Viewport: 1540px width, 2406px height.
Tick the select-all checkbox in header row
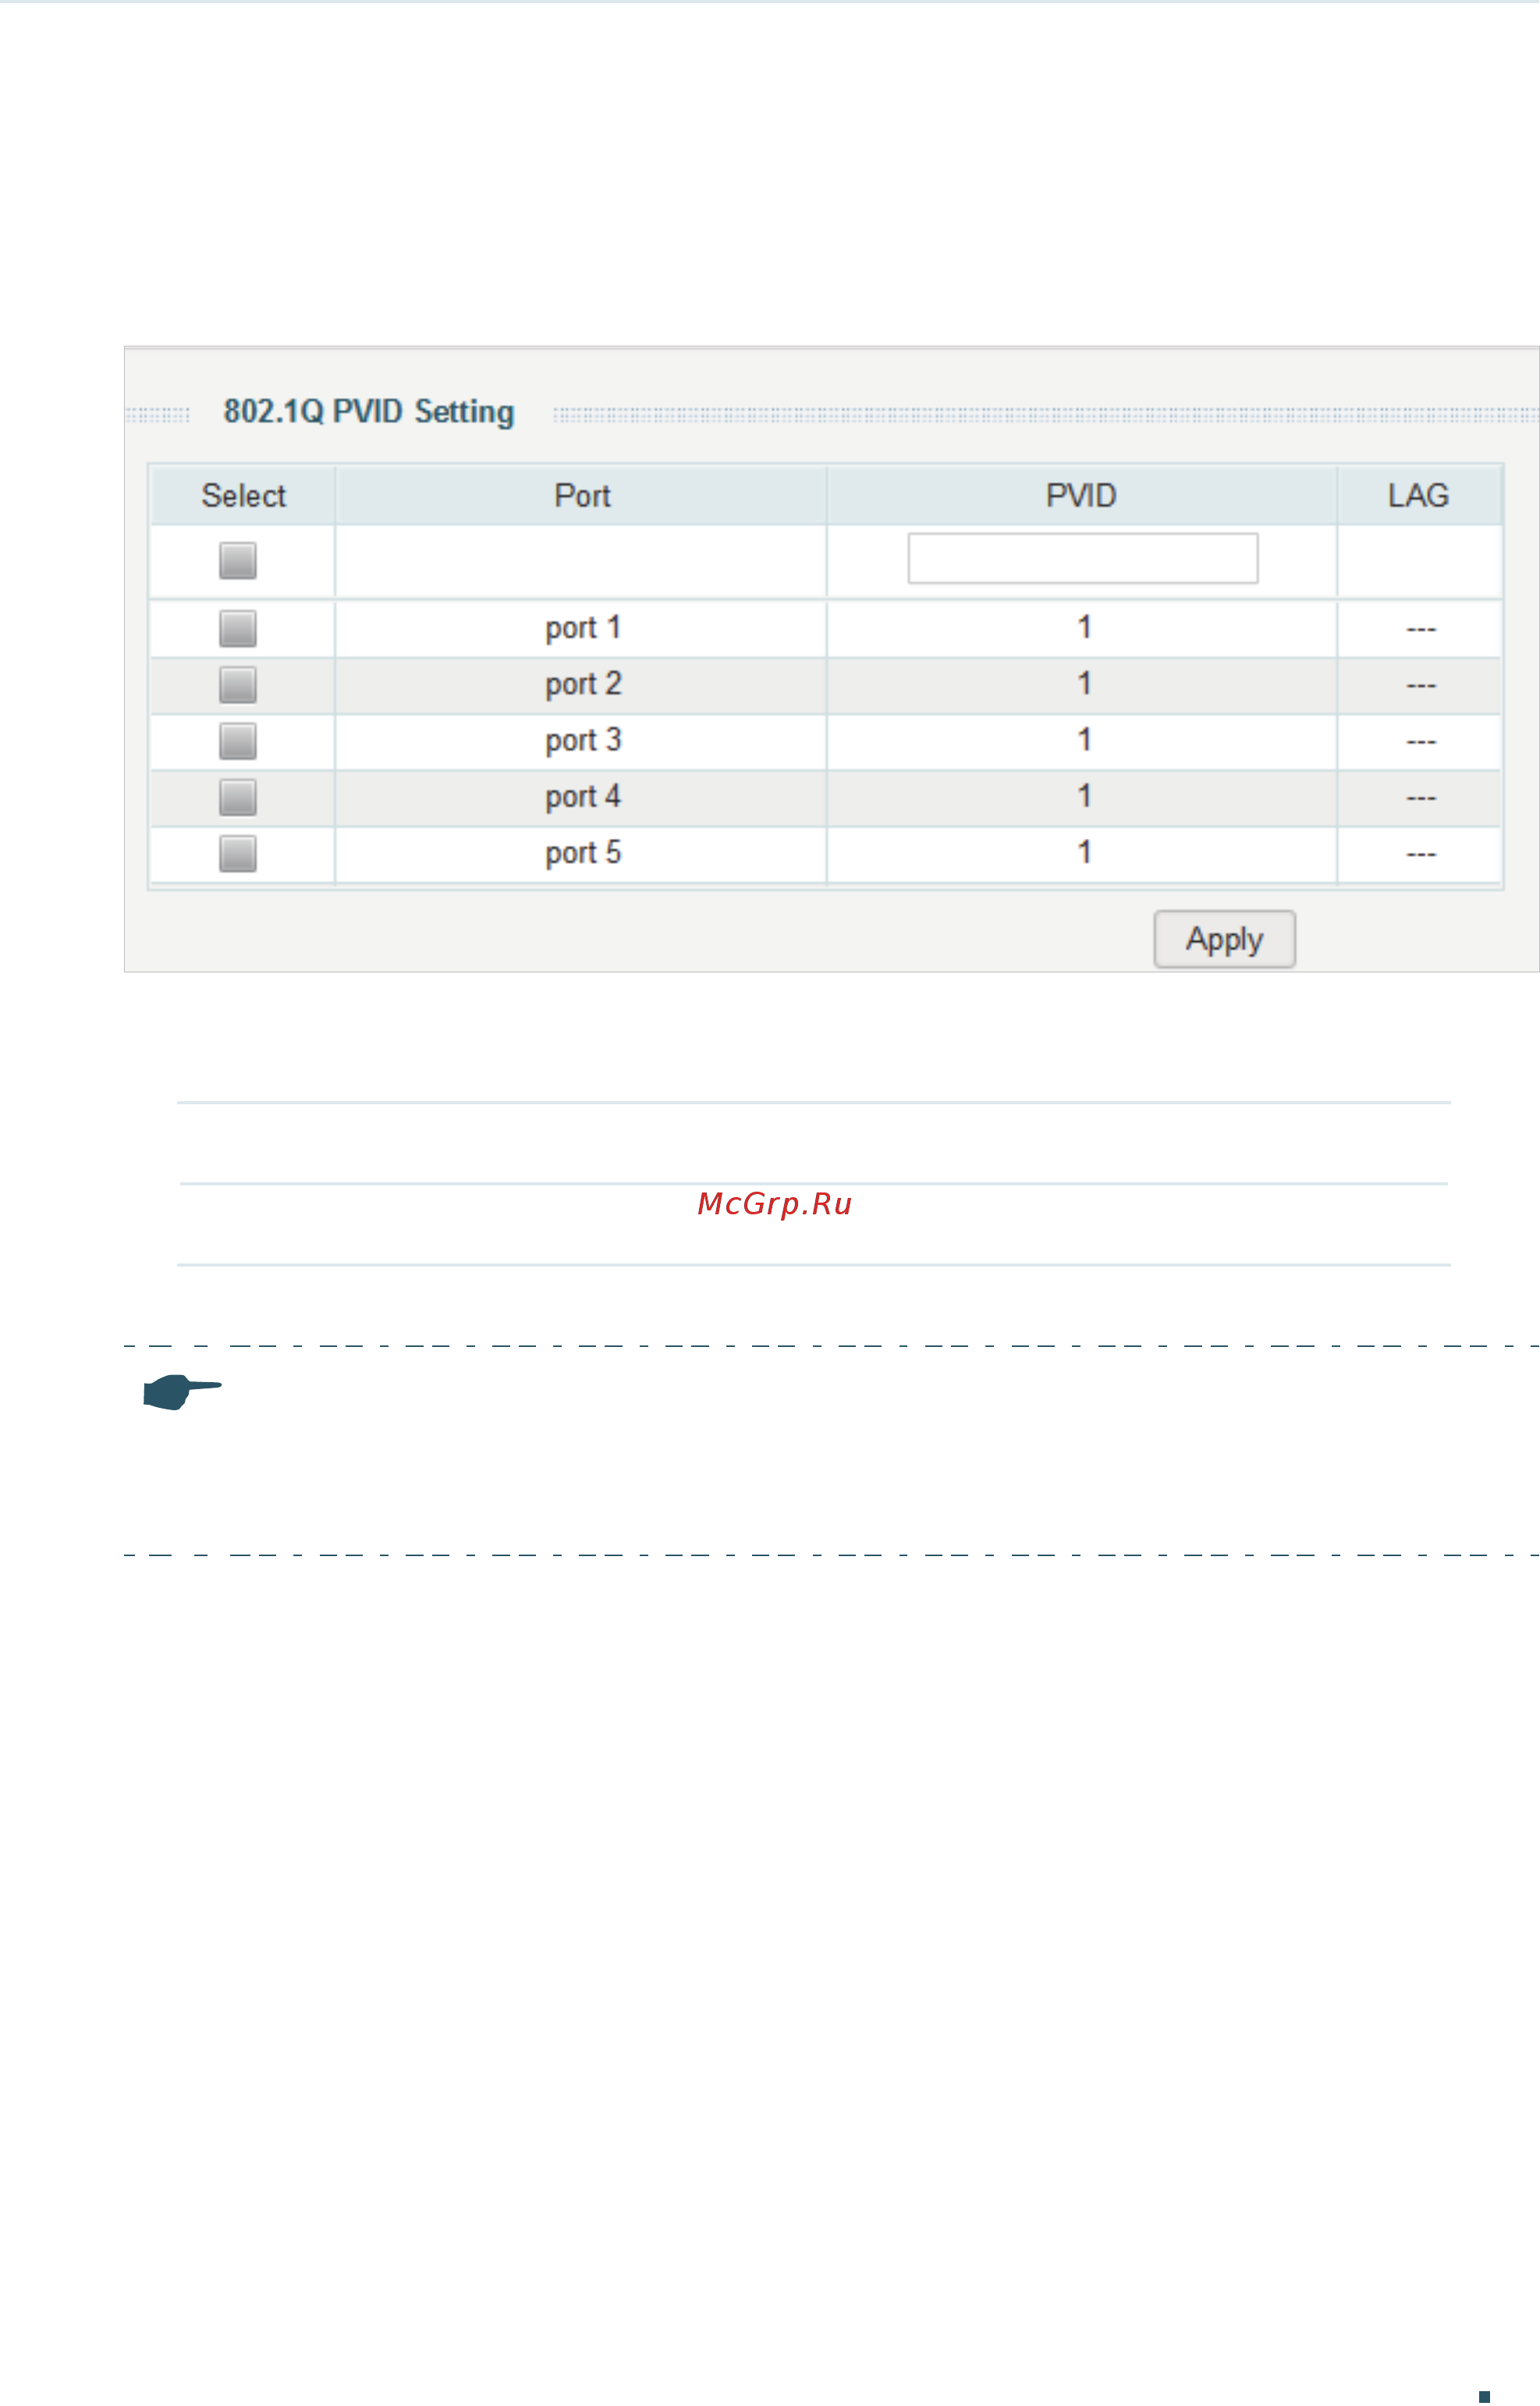pos(238,560)
